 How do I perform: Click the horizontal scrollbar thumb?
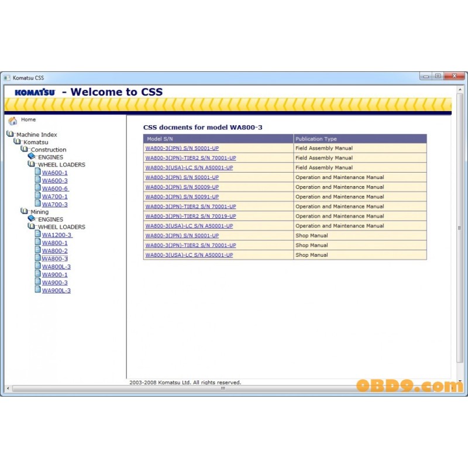(x=223, y=388)
